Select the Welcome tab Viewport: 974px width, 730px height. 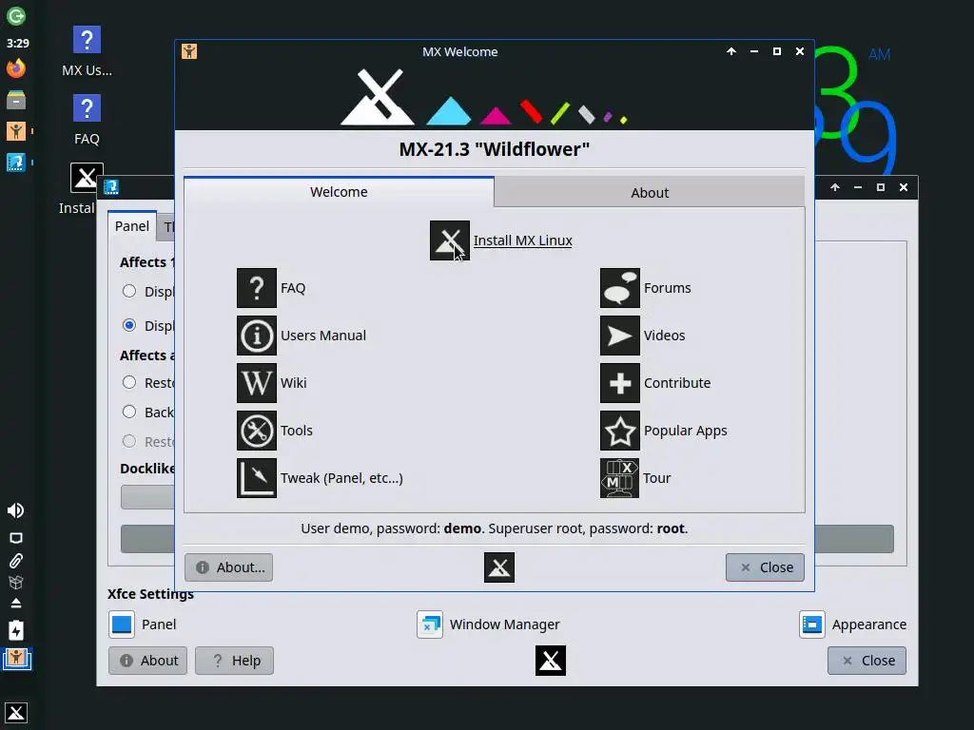(339, 192)
